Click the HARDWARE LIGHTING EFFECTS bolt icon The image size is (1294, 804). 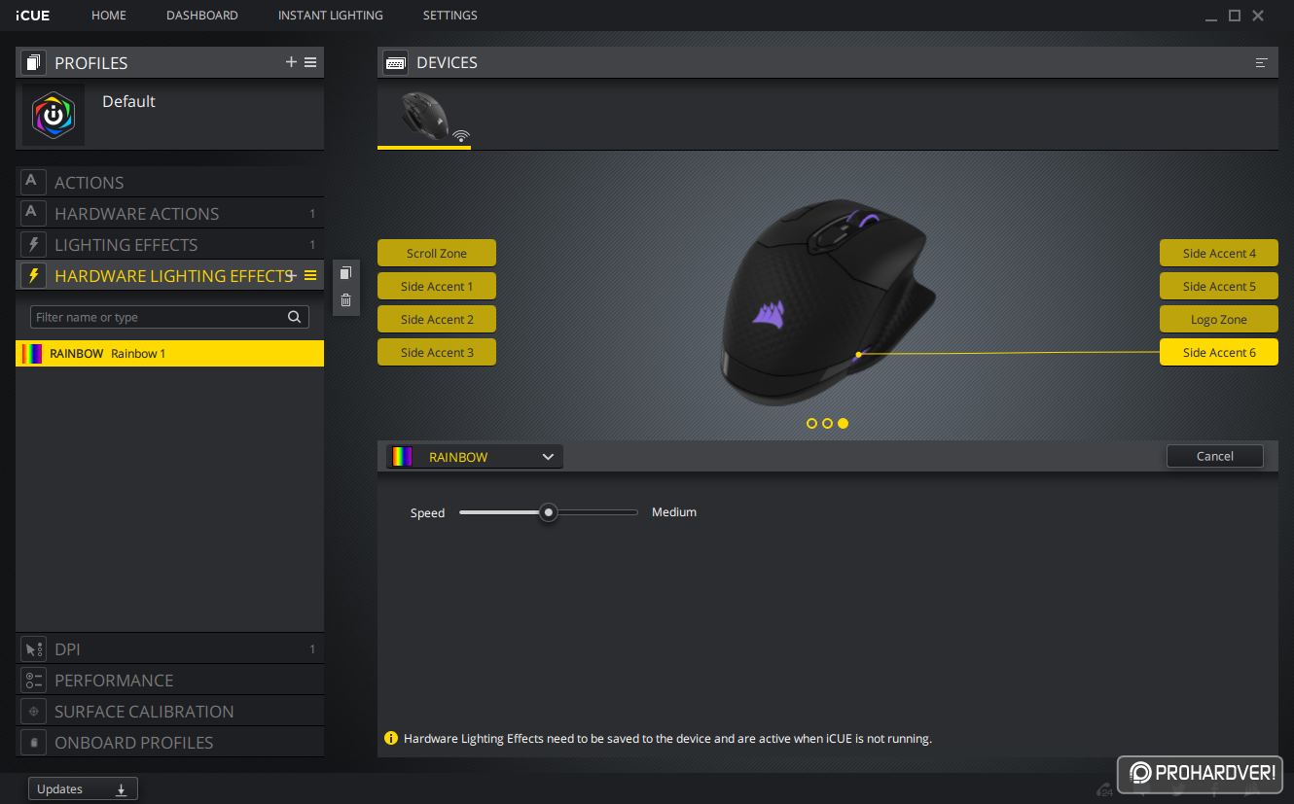click(33, 276)
